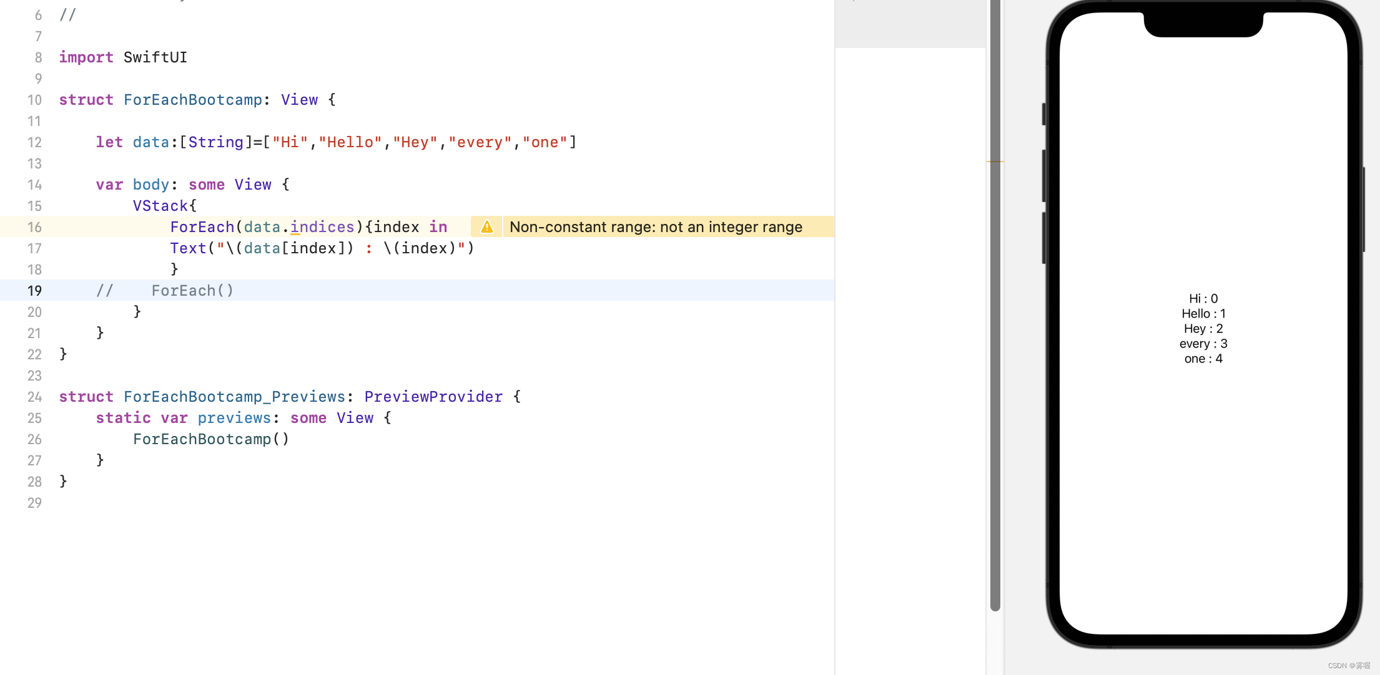Click ForEachBootcamp() call on line 26
1380x675 pixels.
[x=211, y=439]
